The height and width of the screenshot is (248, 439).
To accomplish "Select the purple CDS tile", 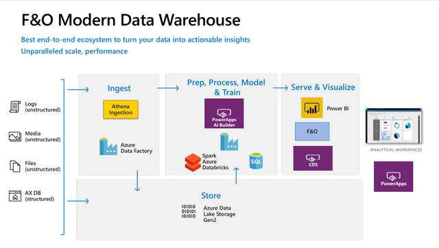I will click(313, 158).
